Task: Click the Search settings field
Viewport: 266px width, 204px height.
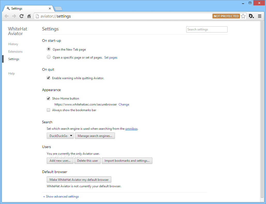Action: point(207,29)
